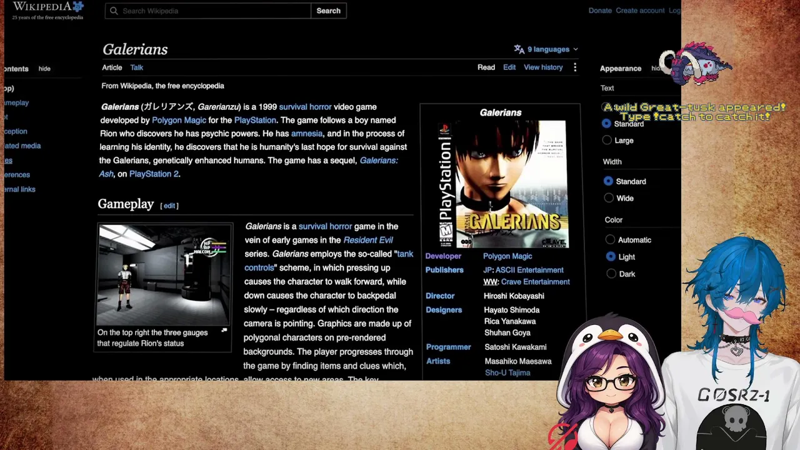The width and height of the screenshot is (800, 450).
Task: Open the Donate link
Action: point(600,11)
